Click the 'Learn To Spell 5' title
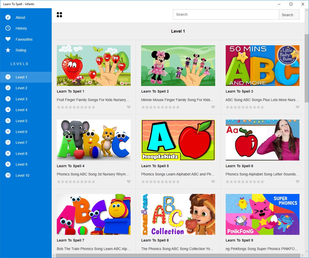309x258 pixels. coord(155,166)
